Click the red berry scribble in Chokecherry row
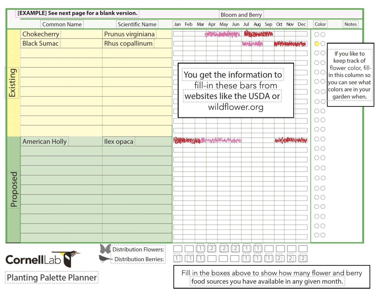 (x=258, y=34)
